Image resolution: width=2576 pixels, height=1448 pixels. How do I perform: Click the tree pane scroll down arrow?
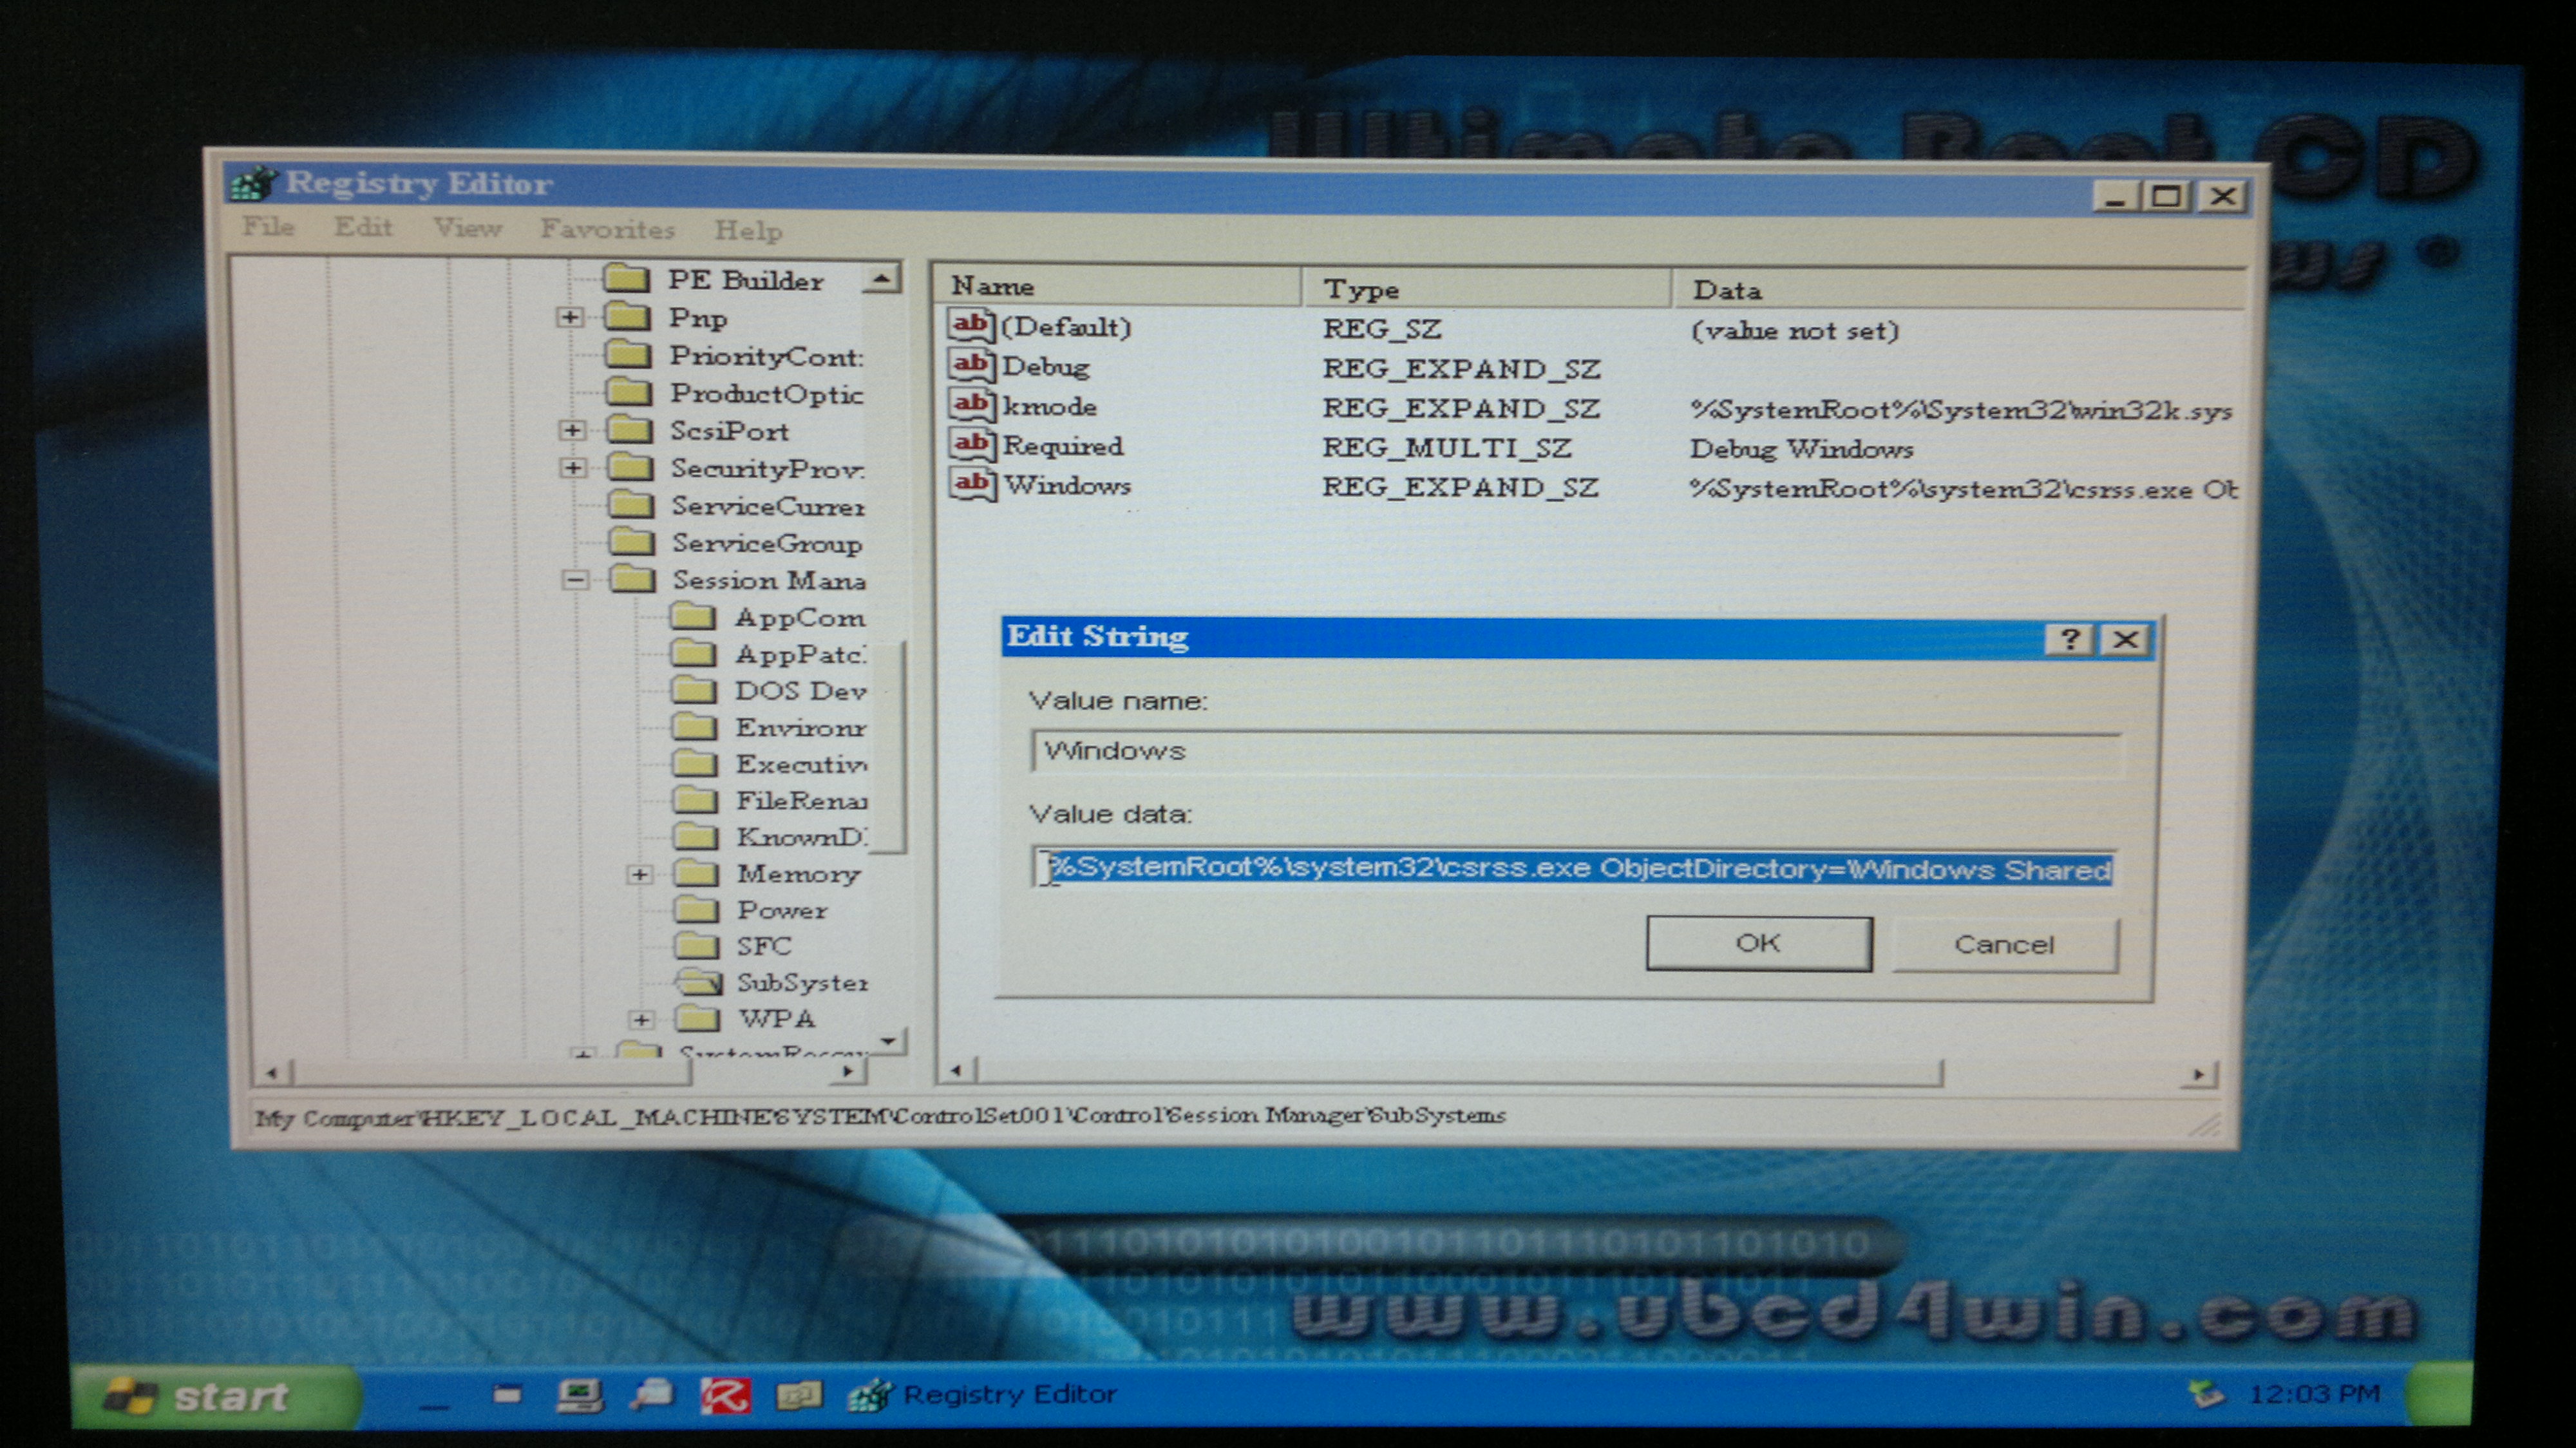click(888, 1041)
